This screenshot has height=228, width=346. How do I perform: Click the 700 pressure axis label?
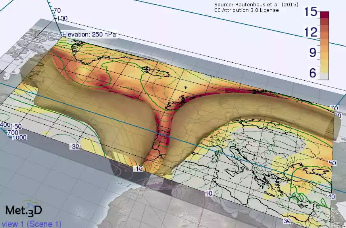13,133
